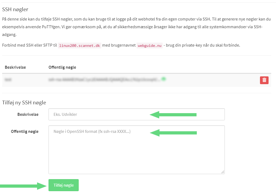Select the webguide.nu username code text
The width and height of the screenshot is (276, 193).
[150, 46]
